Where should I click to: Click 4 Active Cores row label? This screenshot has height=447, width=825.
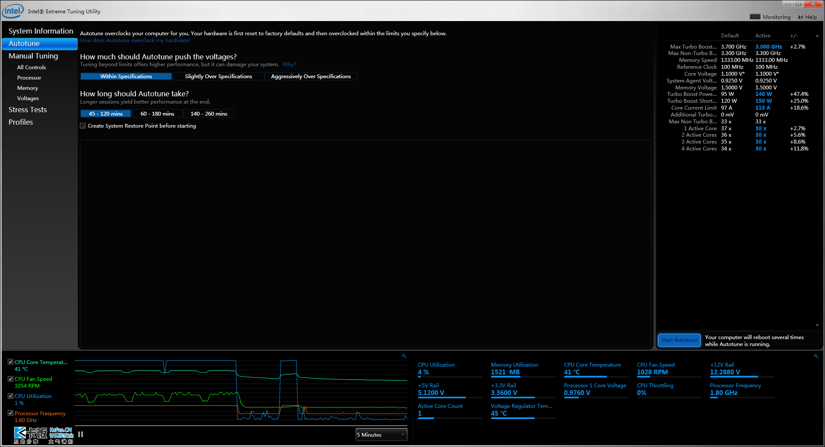(699, 149)
